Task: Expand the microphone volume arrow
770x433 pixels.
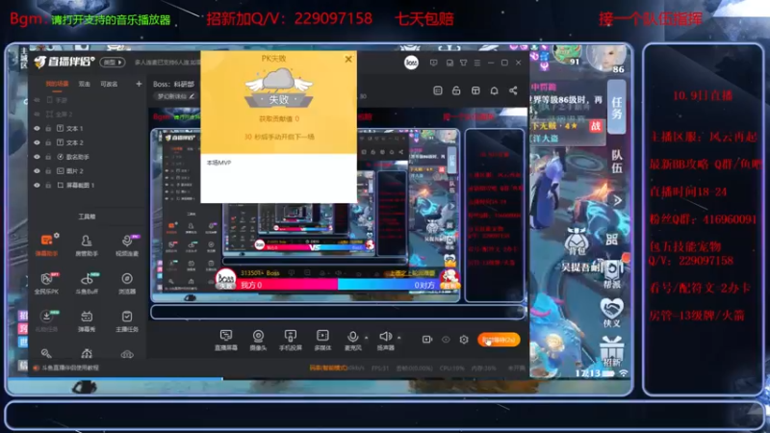Action: pos(367,338)
